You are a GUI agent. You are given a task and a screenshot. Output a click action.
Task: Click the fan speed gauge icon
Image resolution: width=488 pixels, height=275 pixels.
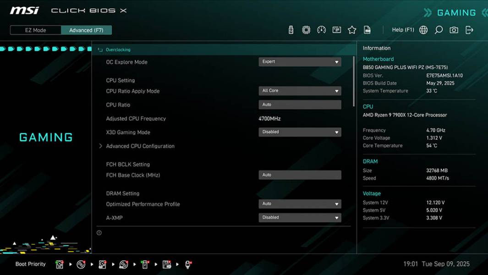321,29
